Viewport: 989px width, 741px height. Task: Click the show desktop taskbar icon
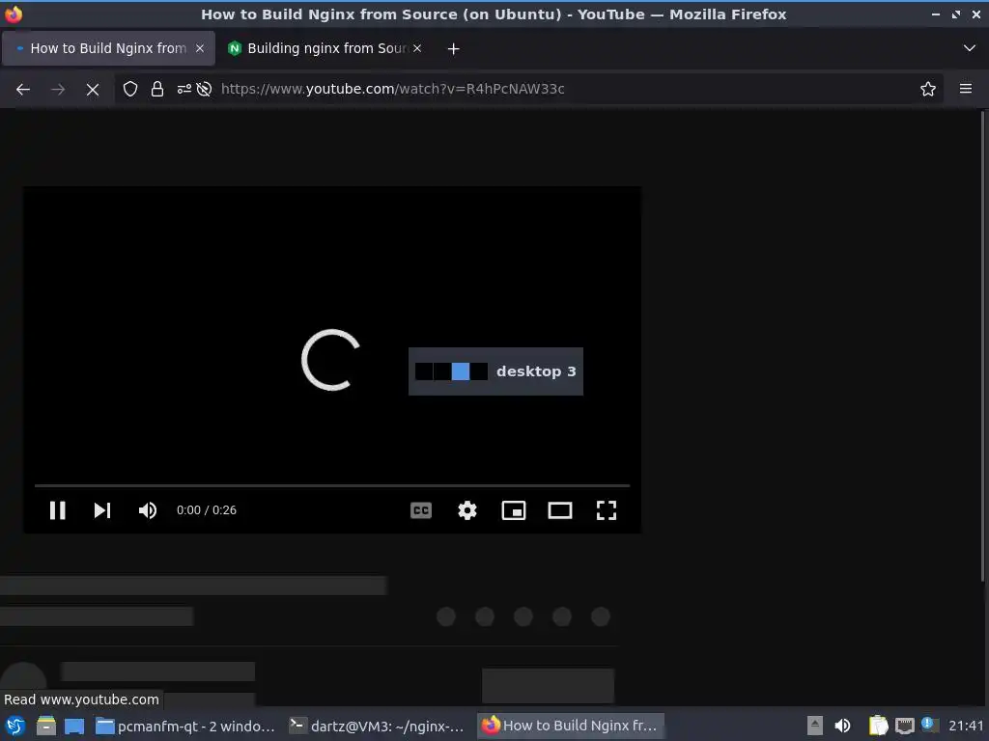[x=74, y=726]
